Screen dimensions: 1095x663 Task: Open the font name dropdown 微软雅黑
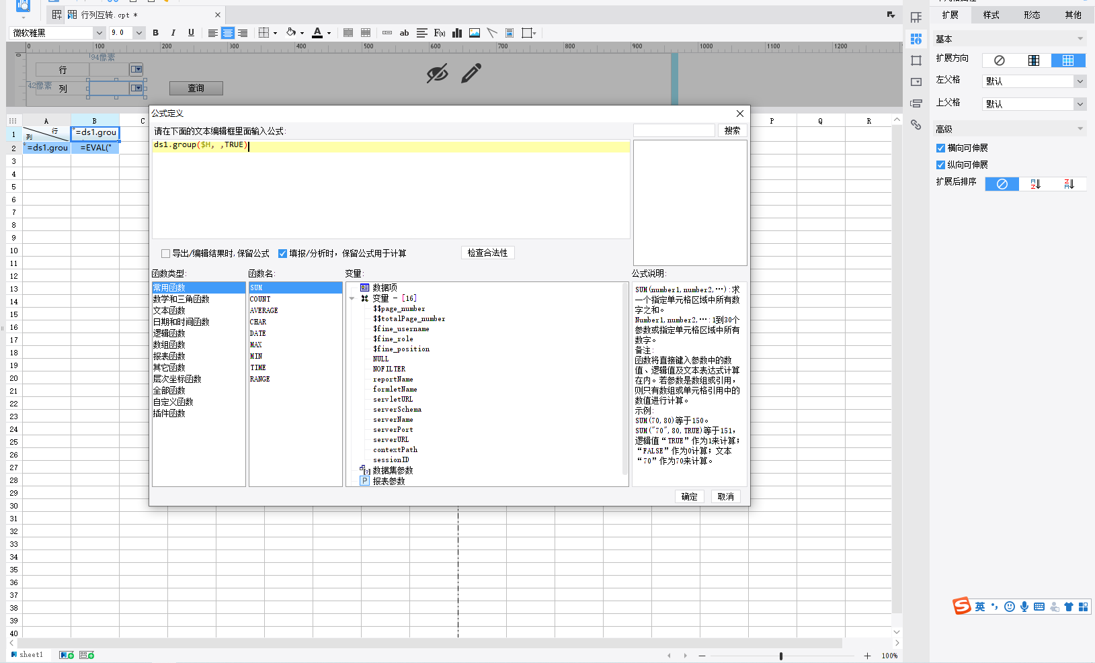[x=99, y=33]
